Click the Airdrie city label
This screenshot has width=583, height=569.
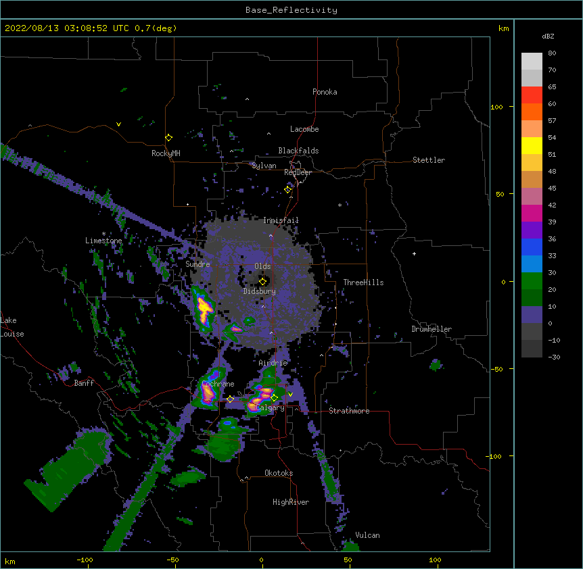coord(273,363)
